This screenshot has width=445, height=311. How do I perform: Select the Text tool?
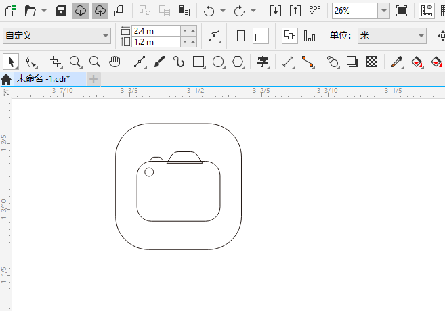(x=263, y=62)
